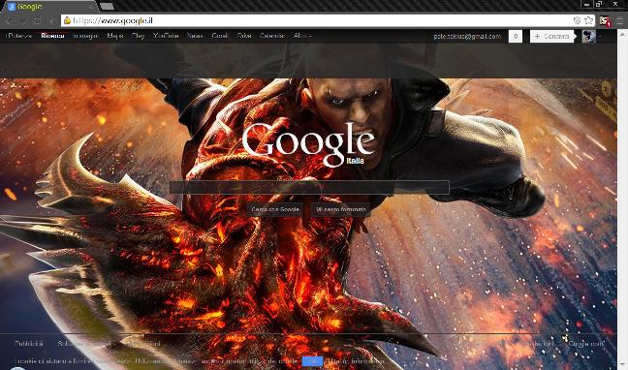Screen dimensions: 628x370
Task: Open the notifications counter box showing 0
Action: tap(516, 36)
